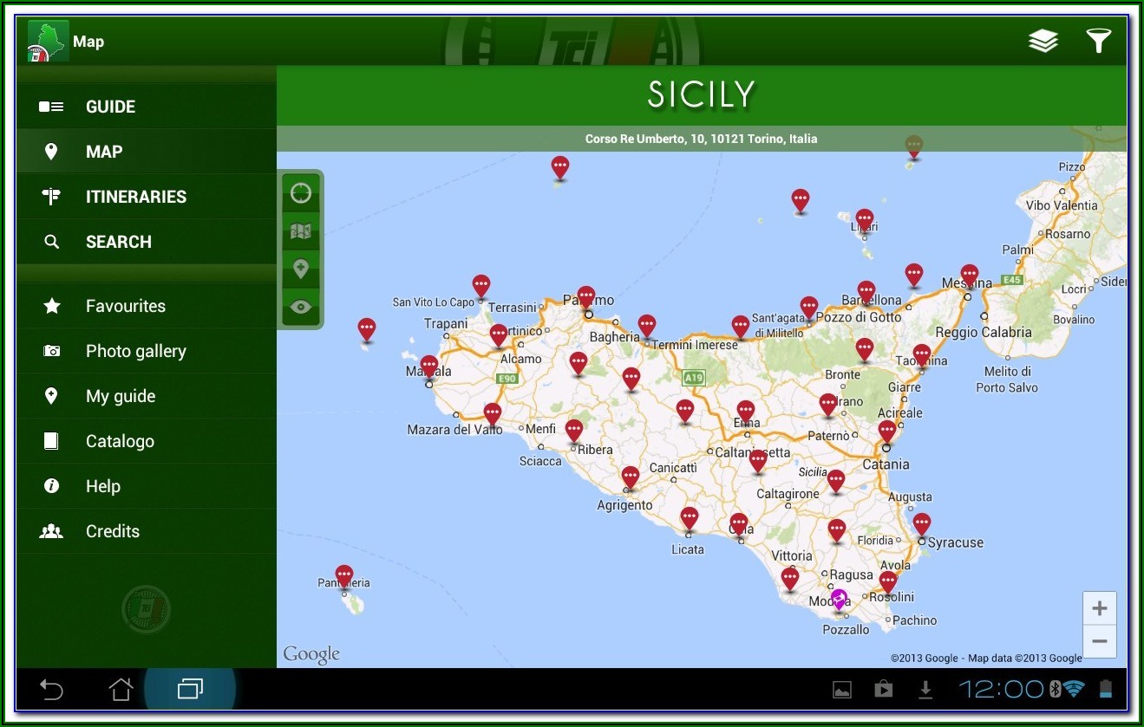Screen dimensions: 1144x727
Task: Tap the app logo next to Map title
Action: tap(48, 41)
